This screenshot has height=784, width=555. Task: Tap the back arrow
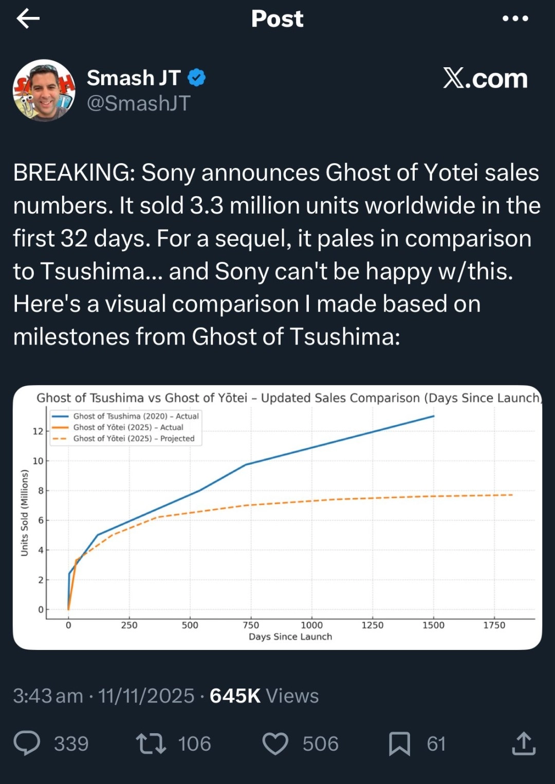click(x=28, y=19)
